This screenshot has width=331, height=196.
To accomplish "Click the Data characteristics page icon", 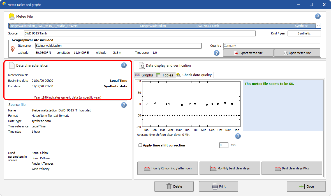I will coord(11,66).
